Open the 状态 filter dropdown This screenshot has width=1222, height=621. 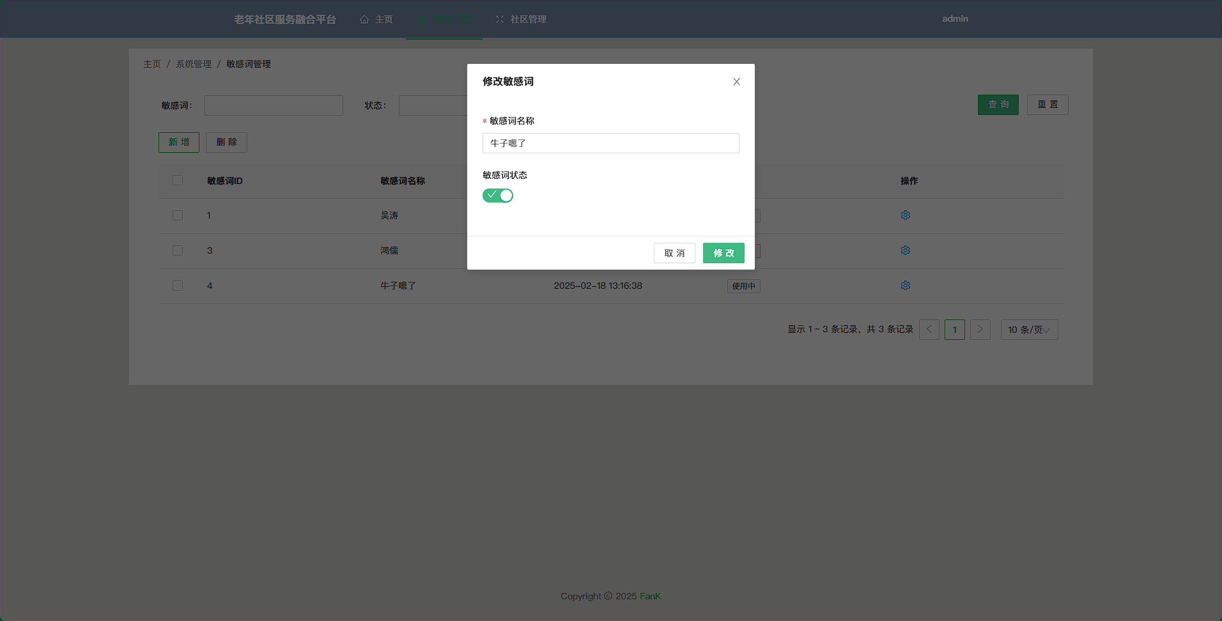point(433,105)
